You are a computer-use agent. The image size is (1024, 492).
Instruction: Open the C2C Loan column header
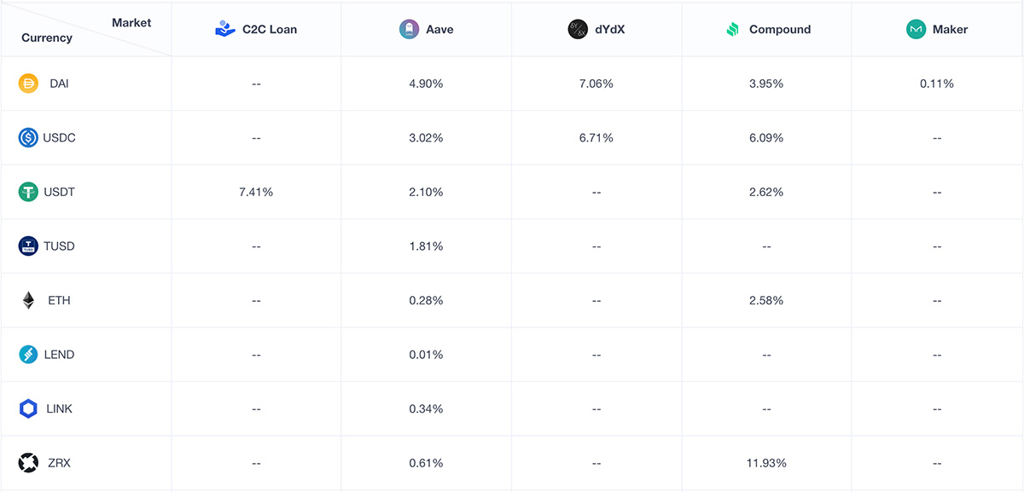(x=256, y=29)
